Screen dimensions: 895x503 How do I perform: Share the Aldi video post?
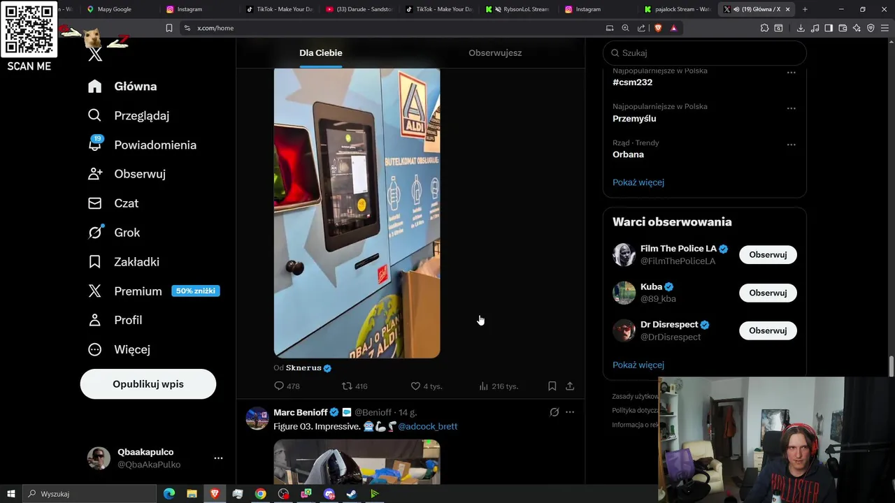coord(570,386)
